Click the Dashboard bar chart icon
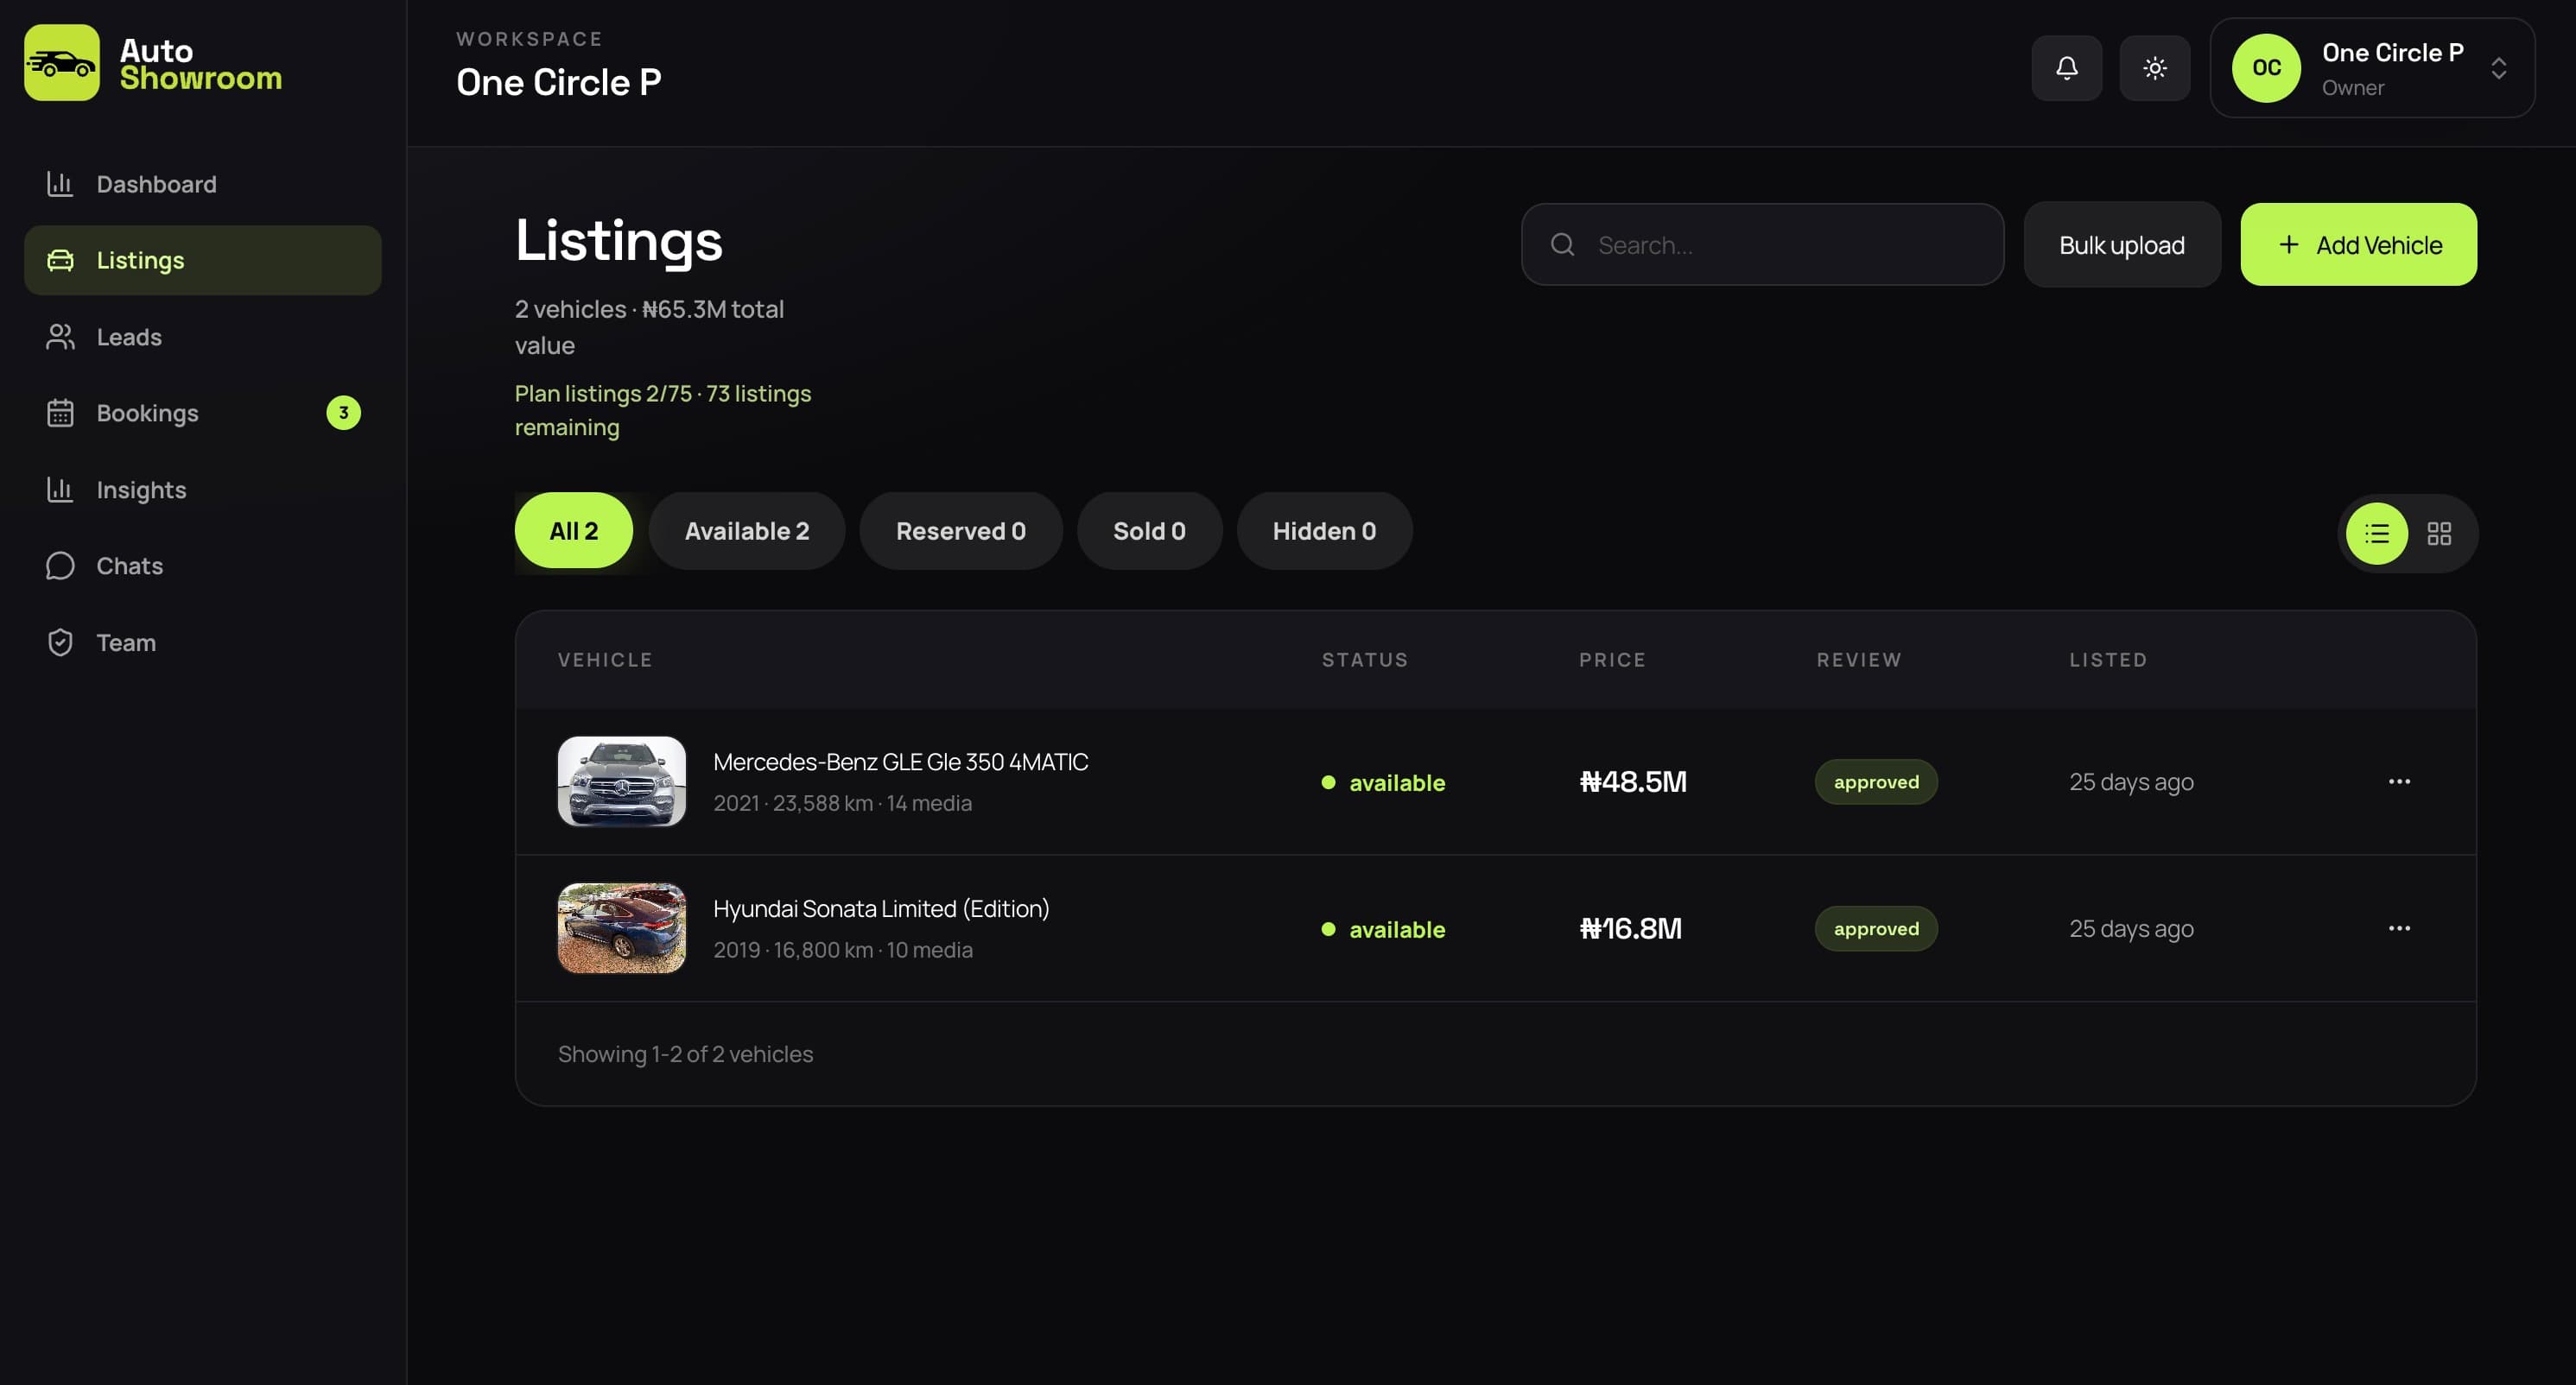 click(x=60, y=184)
